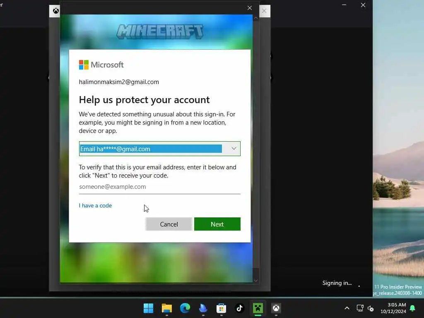
Task: Click the Xbox logo icon in window title
Action: click(x=56, y=11)
